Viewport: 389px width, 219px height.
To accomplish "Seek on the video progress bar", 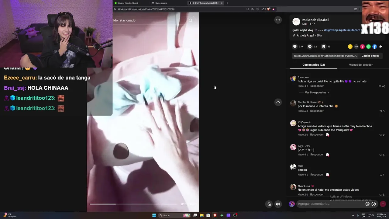I will coord(134,204).
